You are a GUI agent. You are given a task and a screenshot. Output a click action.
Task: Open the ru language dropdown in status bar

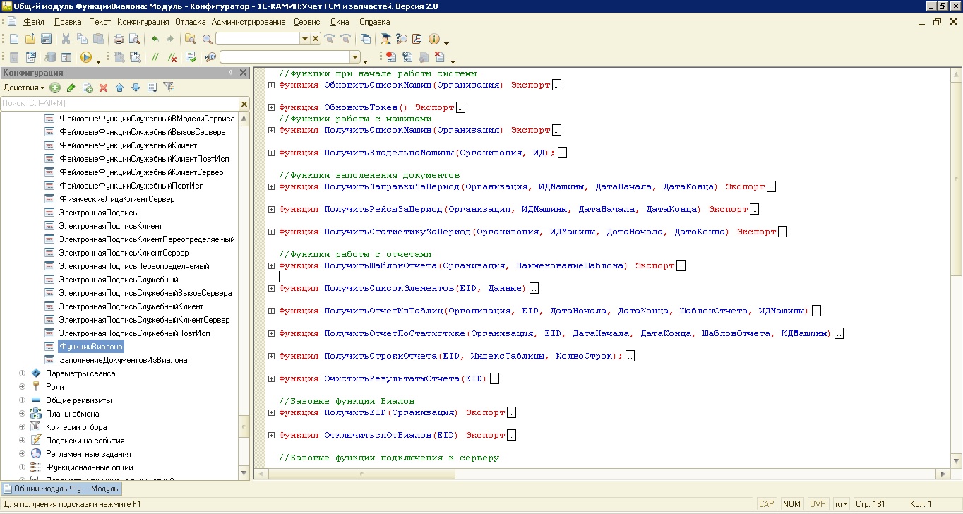click(x=841, y=504)
